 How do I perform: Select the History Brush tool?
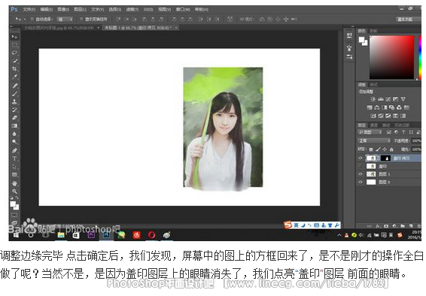(x=14, y=110)
